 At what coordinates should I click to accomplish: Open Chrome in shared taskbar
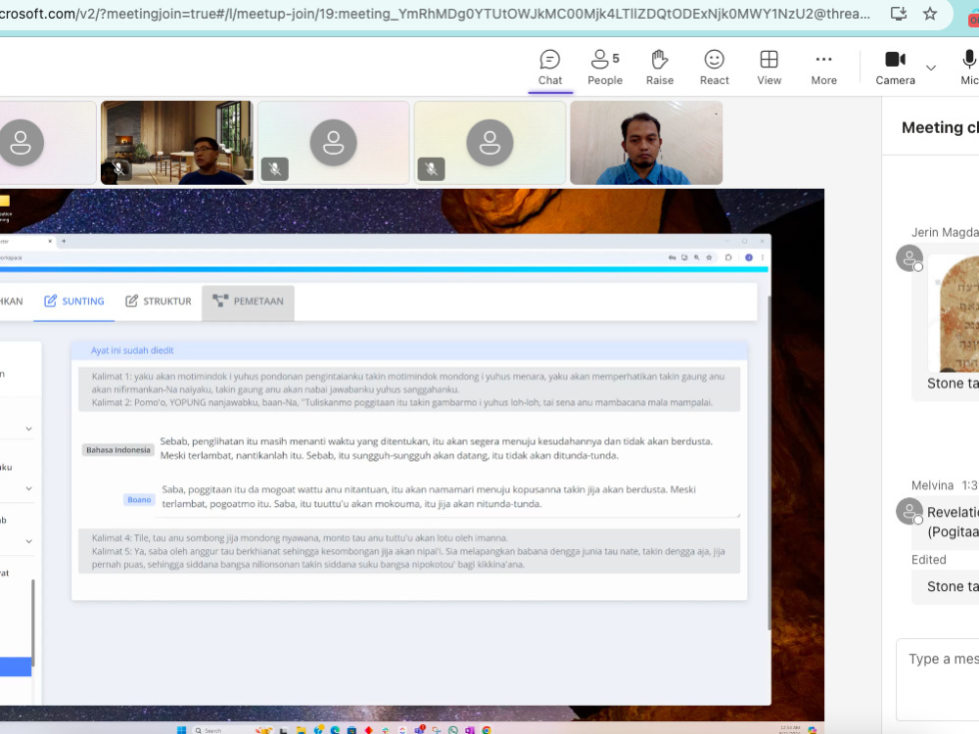point(487,730)
